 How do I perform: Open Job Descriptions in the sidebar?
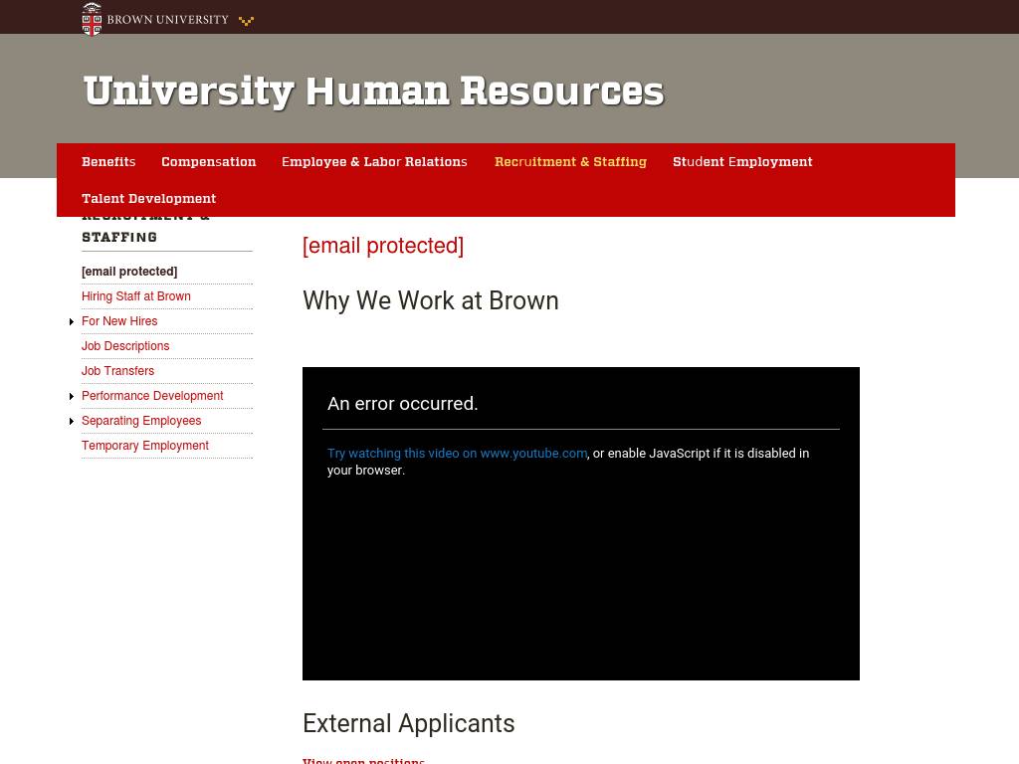pos(125,346)
